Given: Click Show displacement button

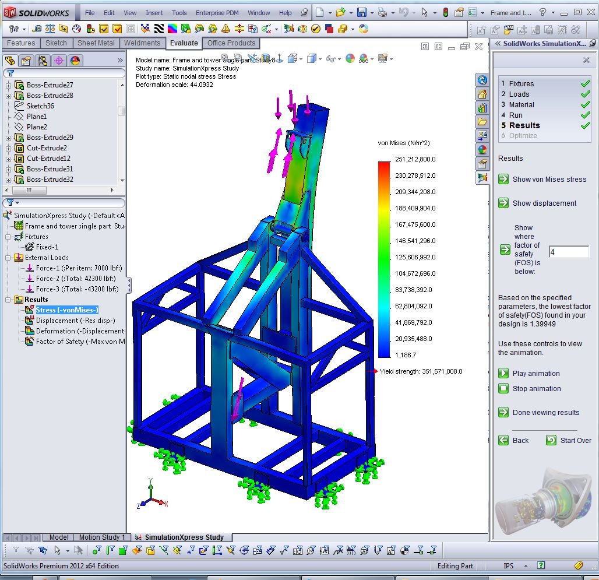Looking at the screenshot, I should coord(538,203).
